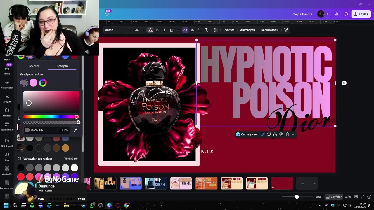Open the Sihirli İçerik sidebar panel

7,142
